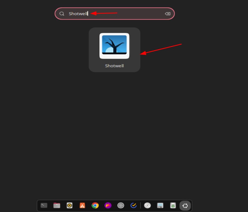
Task: Open Rhythmbox speaker icon in the dock
Action: [70, 206]
